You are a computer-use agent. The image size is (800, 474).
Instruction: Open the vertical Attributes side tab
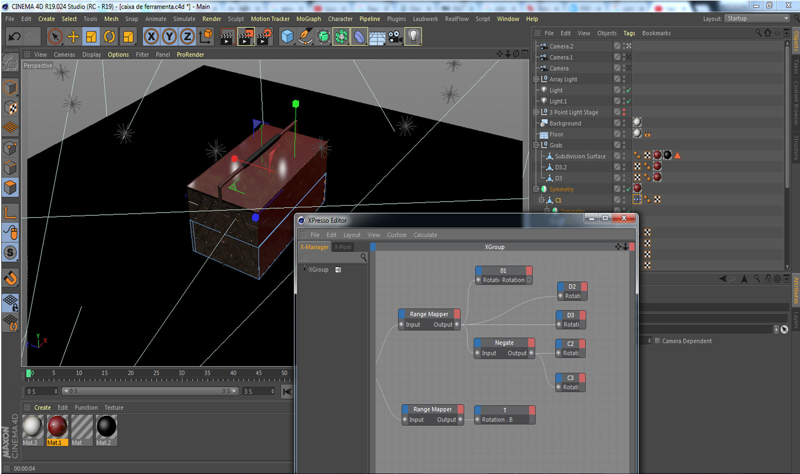pos(796,290)
